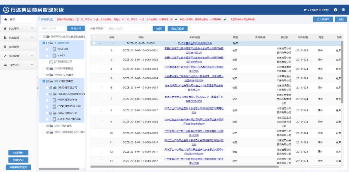Click the help question mark icon
This screenshot has height=172, width=349.
(x=335, y=10)
